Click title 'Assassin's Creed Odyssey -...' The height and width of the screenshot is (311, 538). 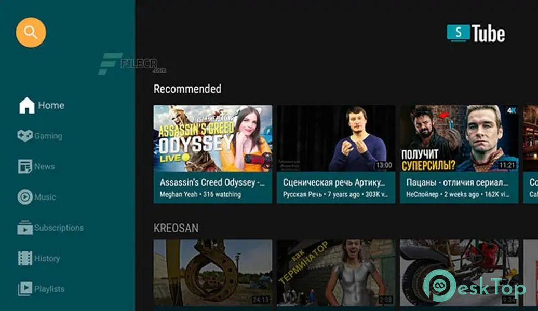tap(212, 182)
